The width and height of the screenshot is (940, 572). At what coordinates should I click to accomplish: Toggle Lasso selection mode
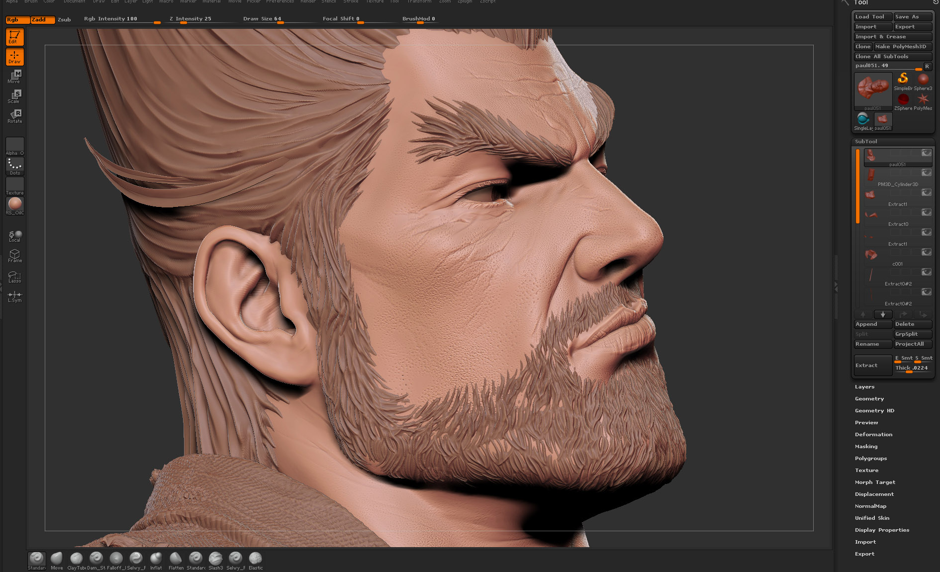[x=15, y=277]
